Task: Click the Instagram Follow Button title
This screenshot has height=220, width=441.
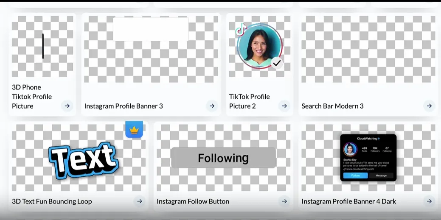Action: 193,201
